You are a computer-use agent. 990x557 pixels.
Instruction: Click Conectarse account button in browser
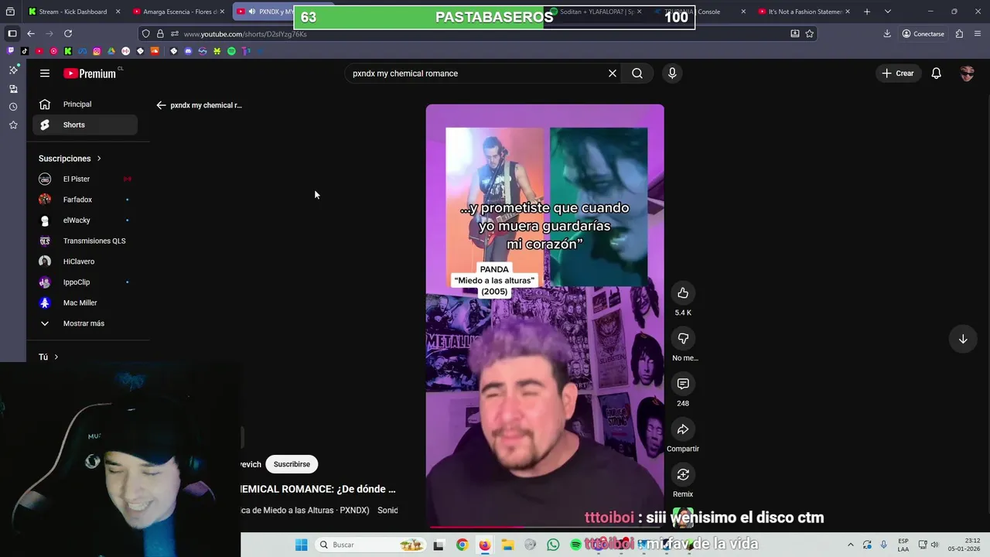pyautogui.click(x=923, y=33)
